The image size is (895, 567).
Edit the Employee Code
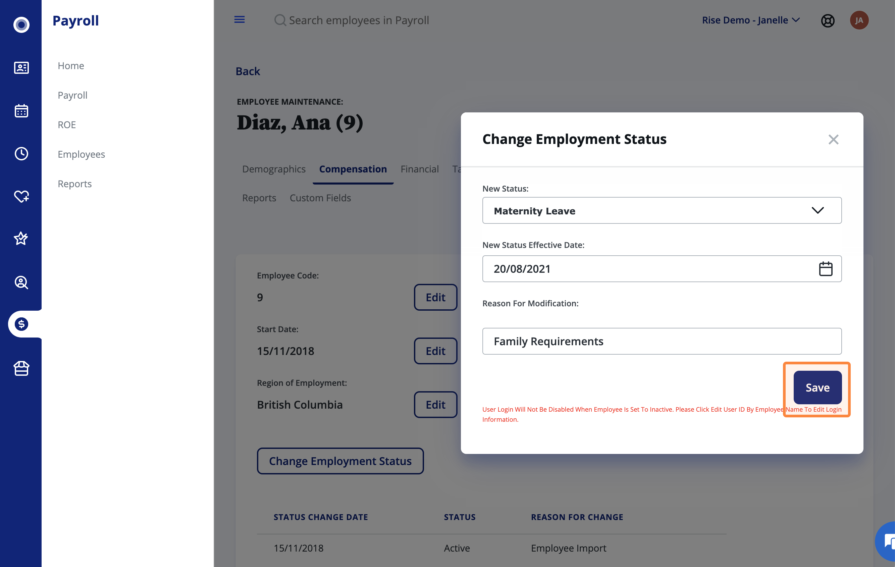[x=435, y=297]
